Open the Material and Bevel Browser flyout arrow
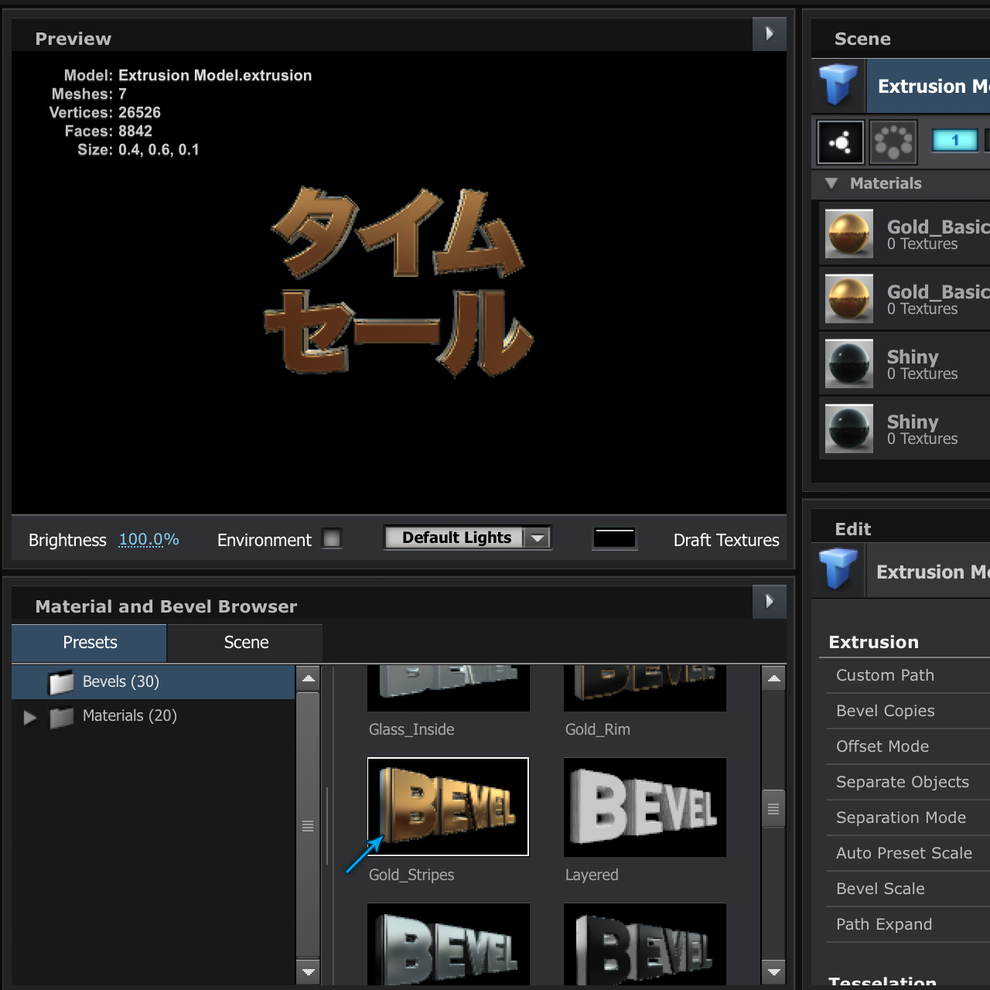The height and width of the screenshot is (990, 990). (x=769, y=602)
